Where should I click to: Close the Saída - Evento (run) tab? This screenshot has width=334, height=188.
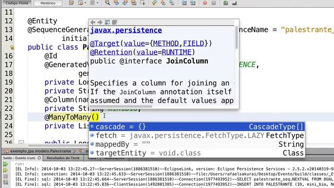tap(40, 158)
